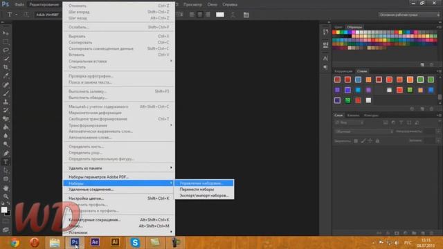The width and height of the screenshot is (443, 249).
Task: Open the Styles panel flyout menu
Action: [x=440, y=71]
